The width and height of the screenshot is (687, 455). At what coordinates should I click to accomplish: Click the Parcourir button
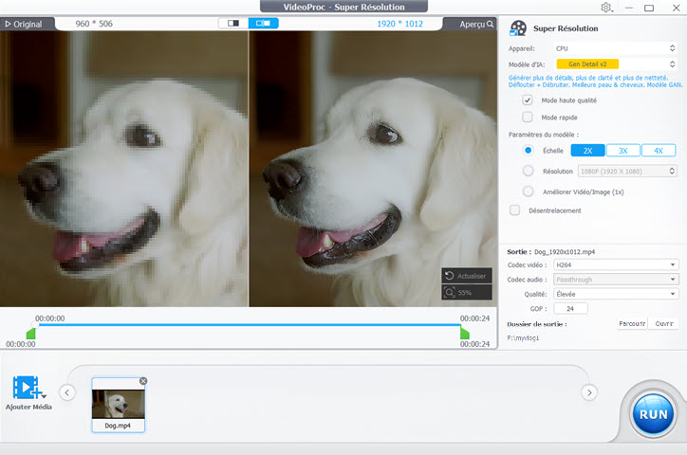632,324
